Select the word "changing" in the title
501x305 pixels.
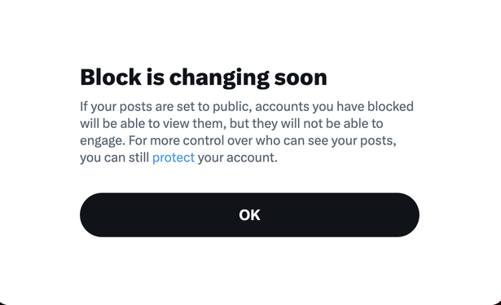click(x=219, y=77)
